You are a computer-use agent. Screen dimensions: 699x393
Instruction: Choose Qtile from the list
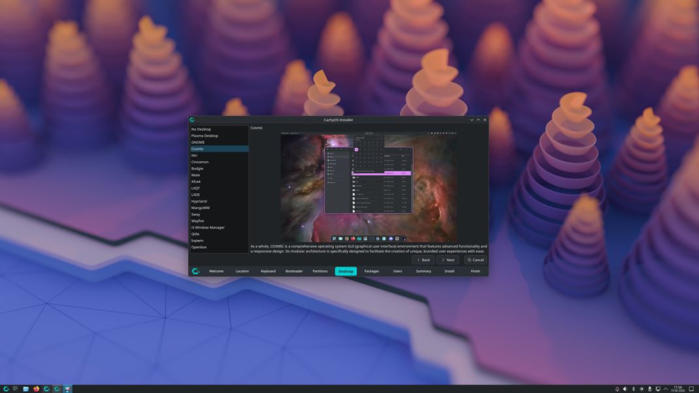coord(219,234)
